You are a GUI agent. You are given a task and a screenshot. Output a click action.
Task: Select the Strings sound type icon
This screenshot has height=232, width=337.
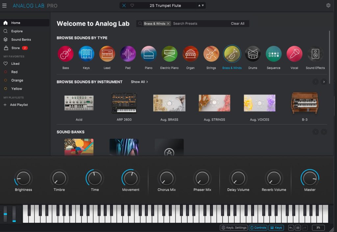(x=211, y=54)
